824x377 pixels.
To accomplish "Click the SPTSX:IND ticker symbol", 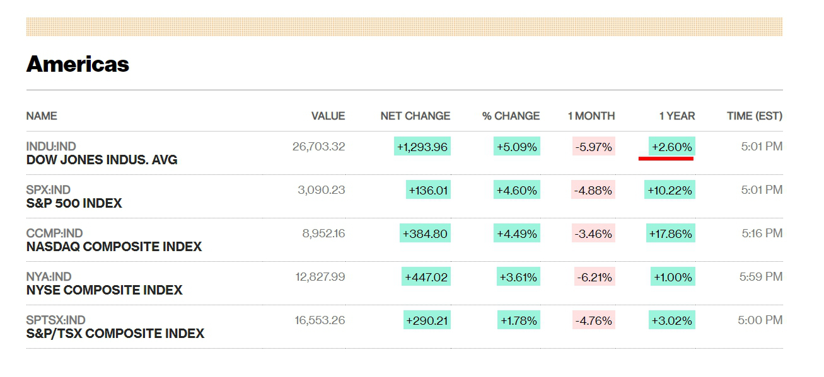I will (56, 320).
